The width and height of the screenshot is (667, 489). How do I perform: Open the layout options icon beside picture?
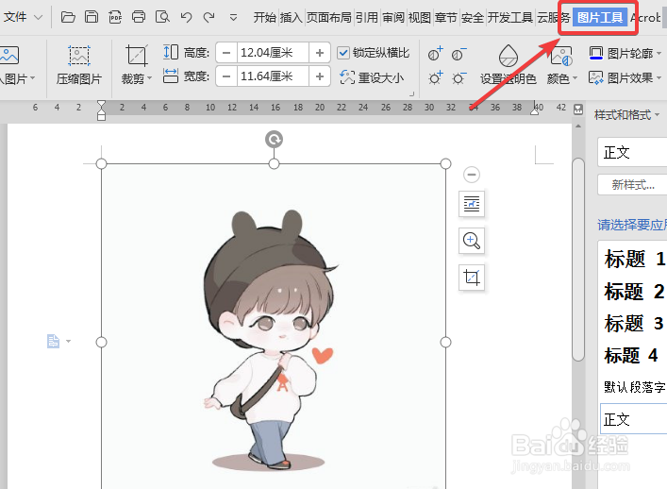point(472,204)
